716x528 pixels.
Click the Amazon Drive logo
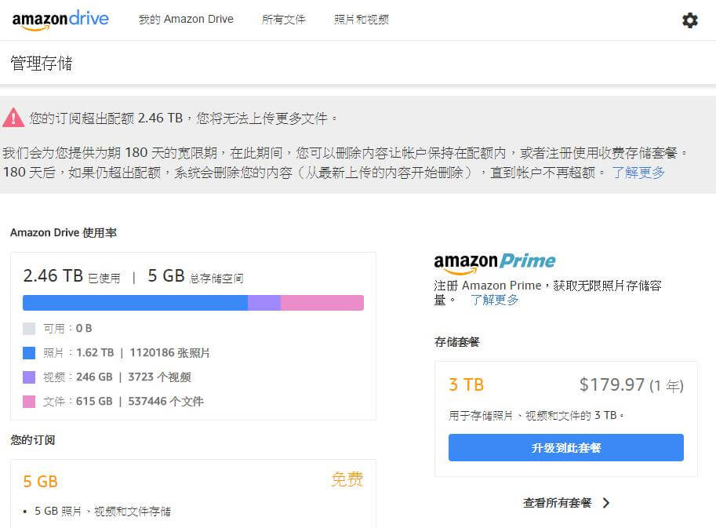[x=60, y=20]
